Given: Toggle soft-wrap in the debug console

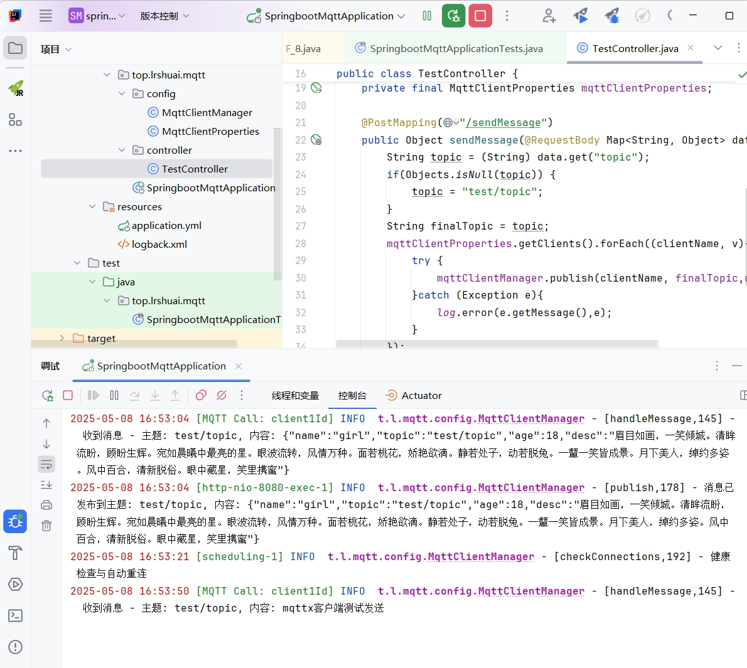Looking at the screenshot, I should 46,464.
